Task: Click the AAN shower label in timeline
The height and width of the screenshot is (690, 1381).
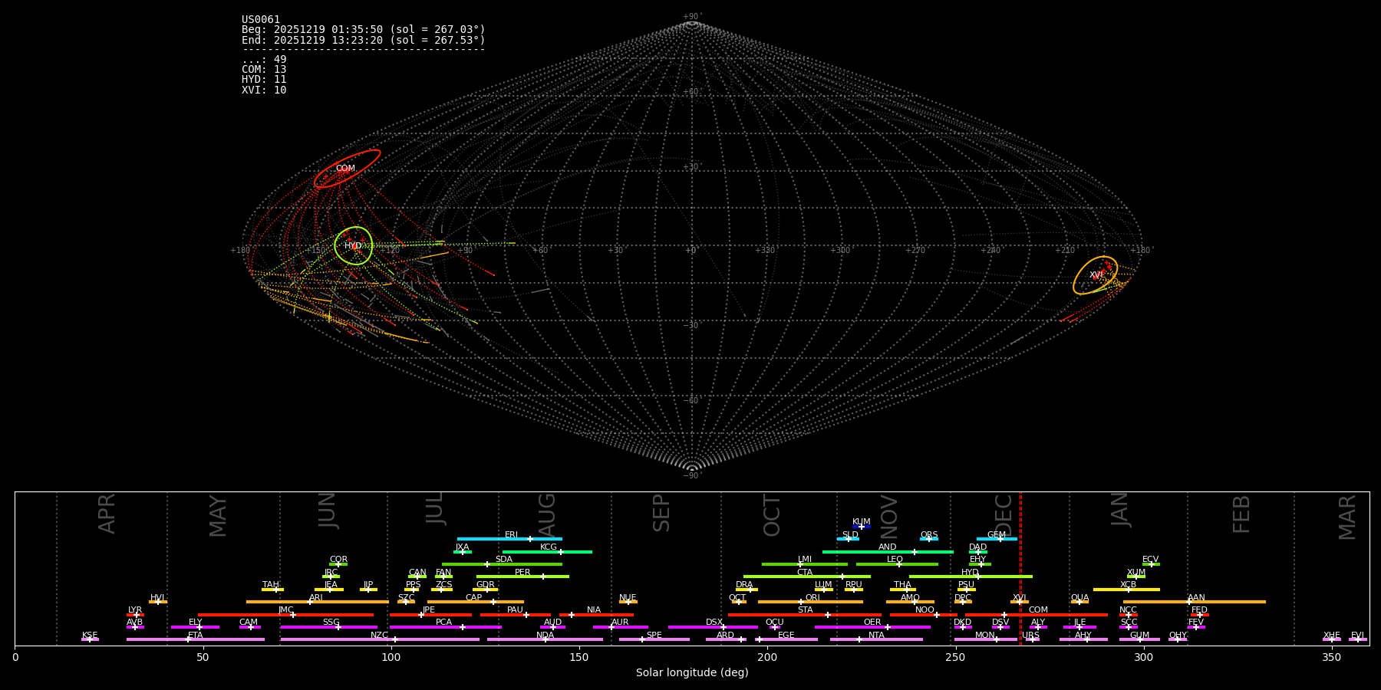Action: click(1197, 598)
